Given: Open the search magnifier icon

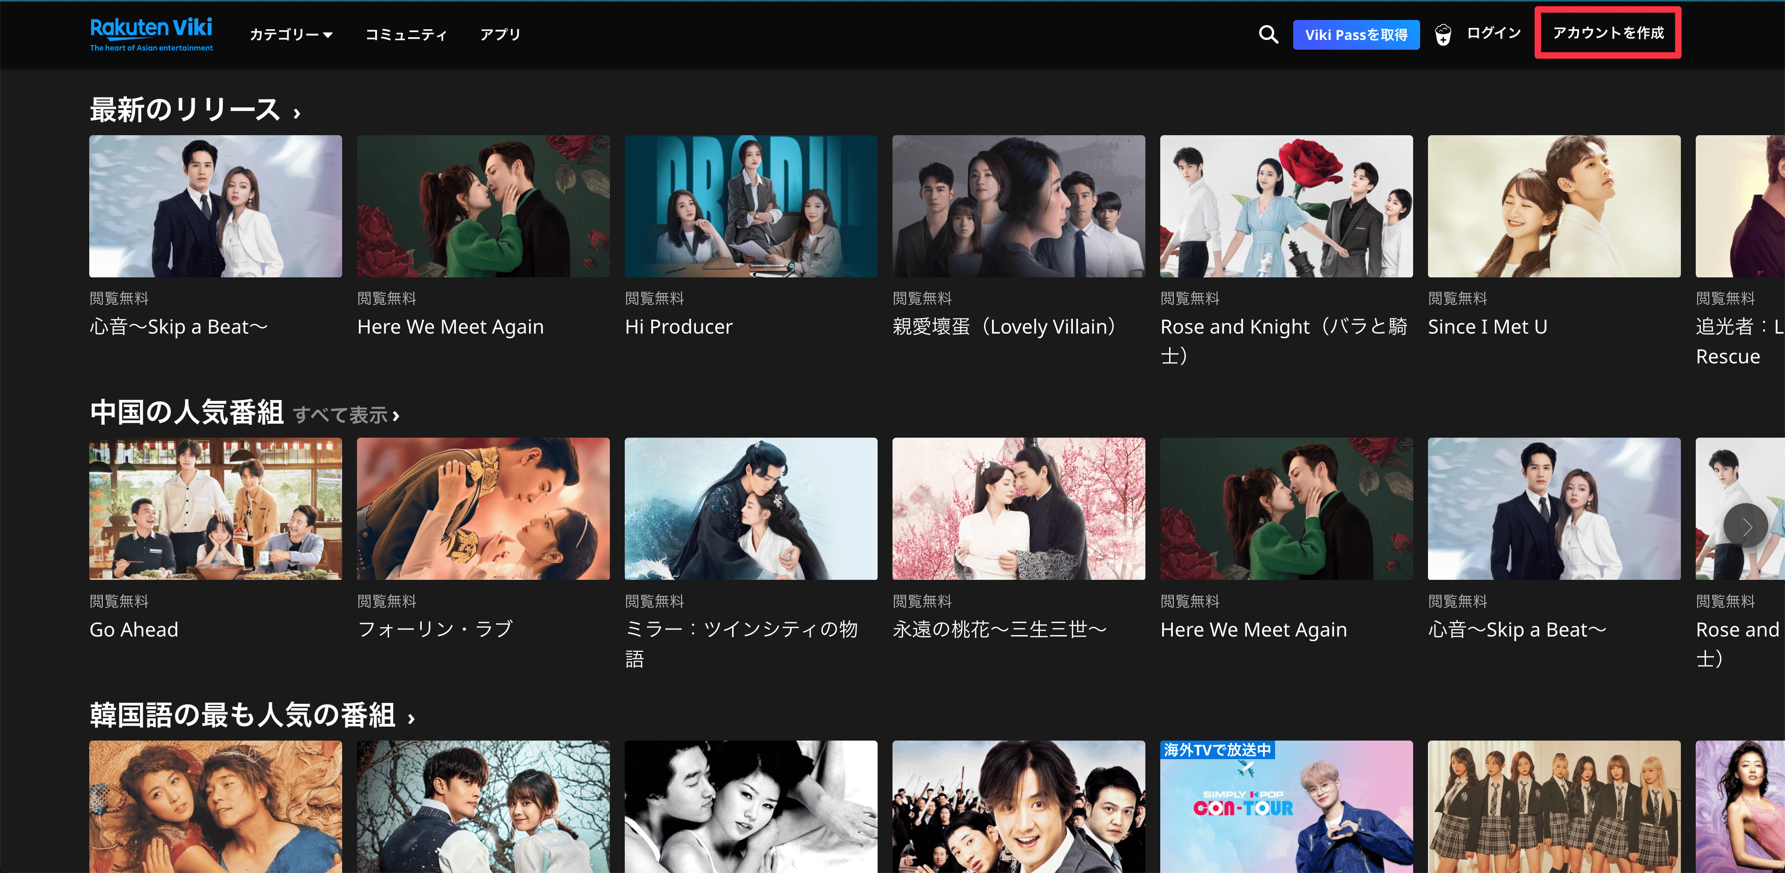Looking at the screenshot, I should 1268,35.
